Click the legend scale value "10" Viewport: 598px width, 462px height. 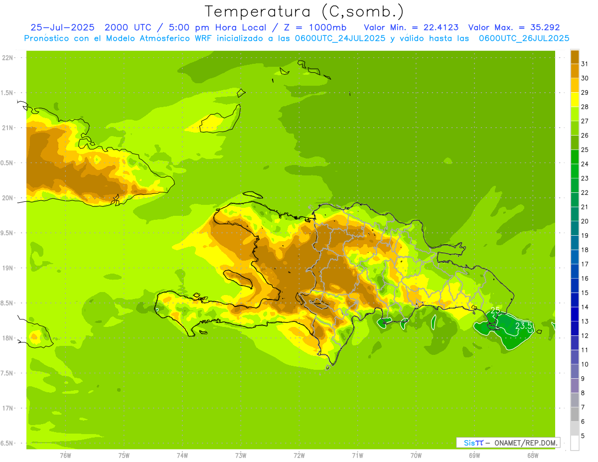(585, 364)
